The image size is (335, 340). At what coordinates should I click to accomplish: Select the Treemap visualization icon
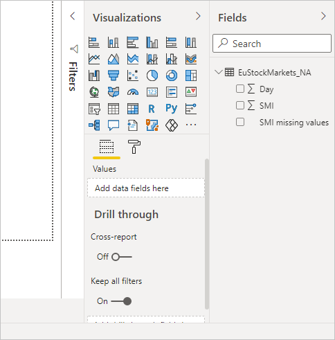(191, 75)
